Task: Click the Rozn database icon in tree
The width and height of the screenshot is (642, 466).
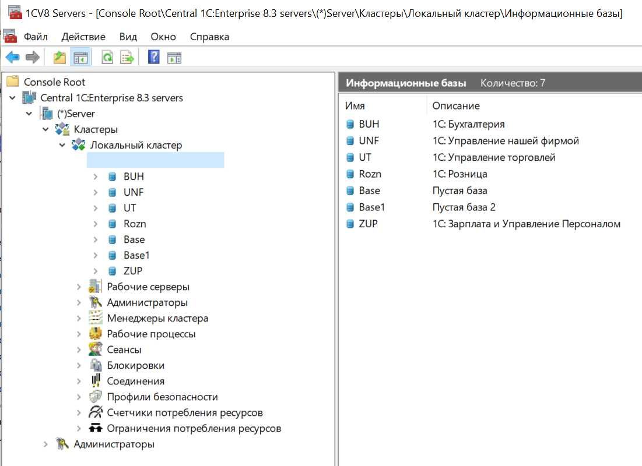Action: [112, 224]
